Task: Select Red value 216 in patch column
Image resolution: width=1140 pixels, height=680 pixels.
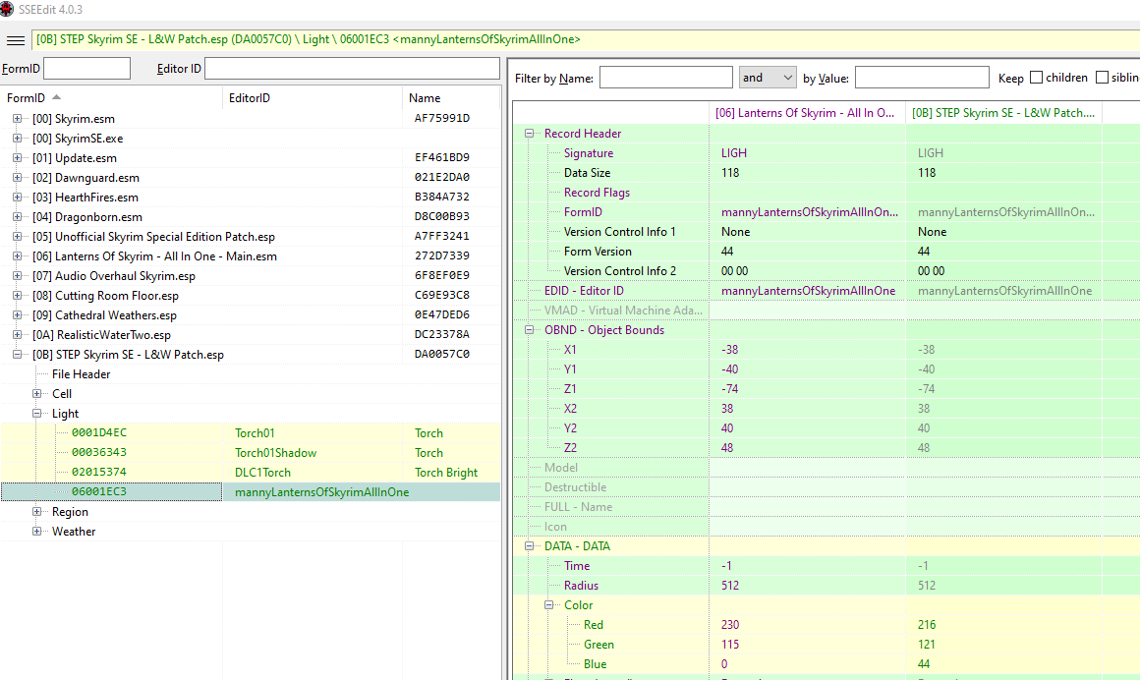Action: click(926, 625)
